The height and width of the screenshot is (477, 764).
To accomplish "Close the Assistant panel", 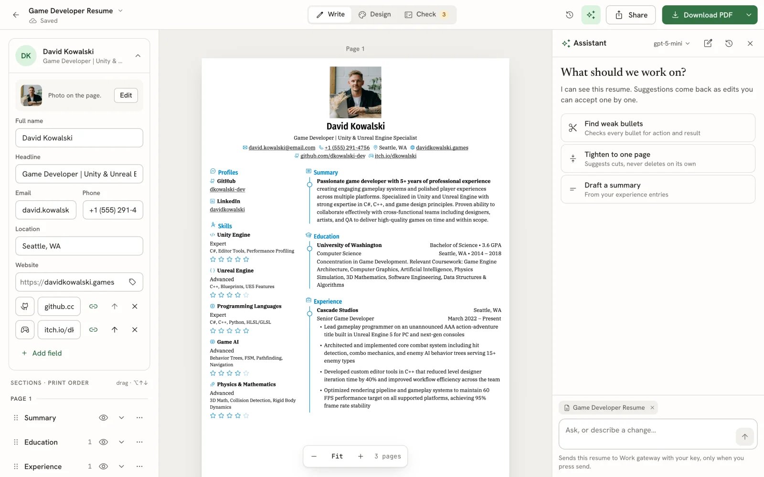I will tap(750, 43).
